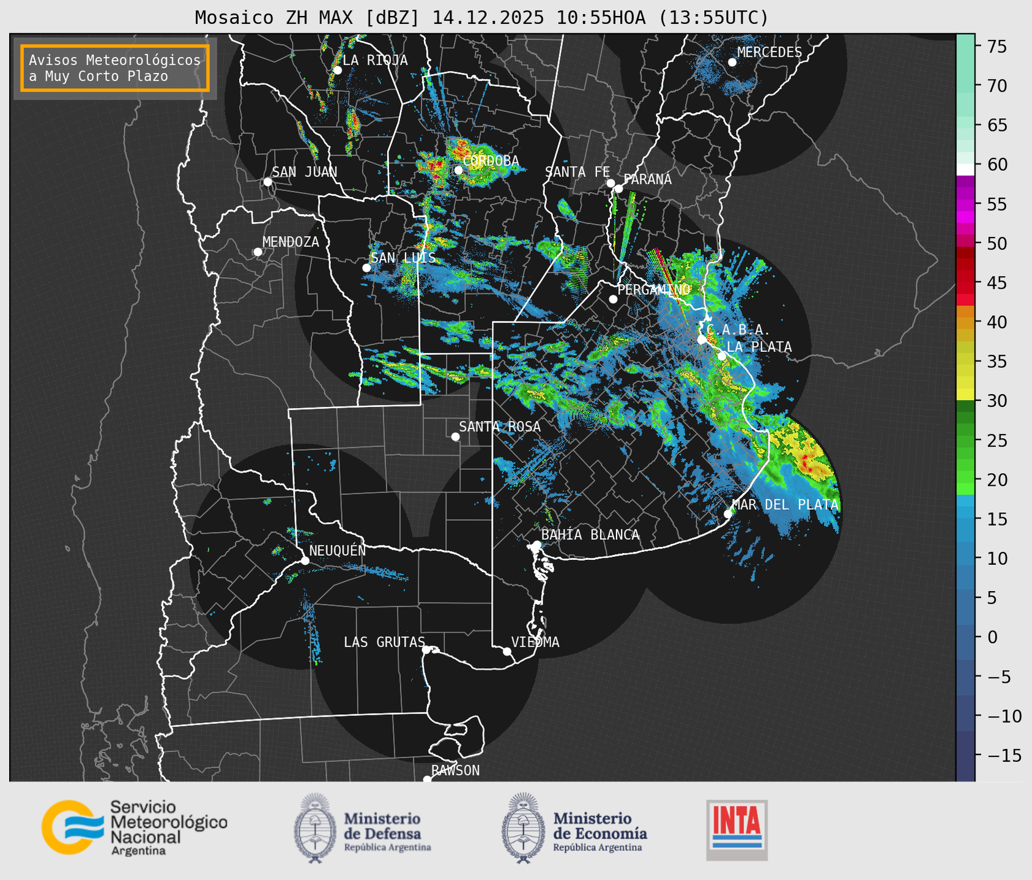Image resolution: width=1032 pixels, height=880 pixels.
Task: Click the INTA logo
Action: click(x=737, y=830)
